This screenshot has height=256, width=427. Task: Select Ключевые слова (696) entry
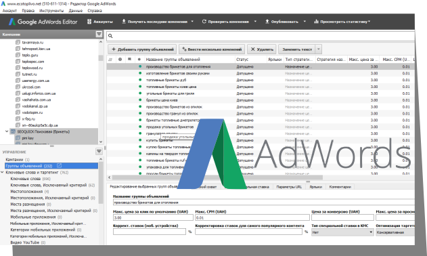(30, 179)
